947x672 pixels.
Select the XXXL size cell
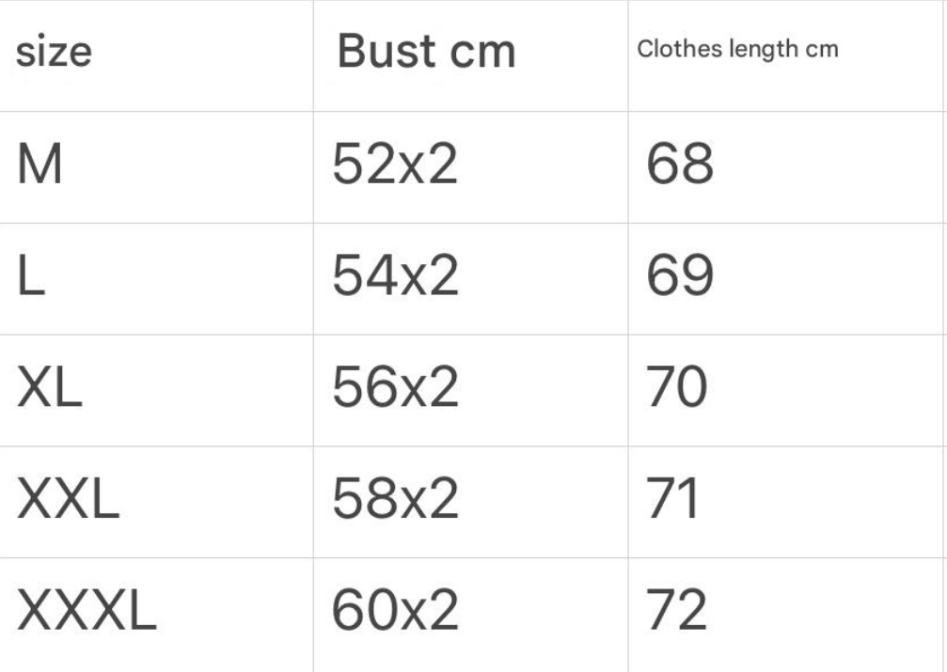point(87,613)
